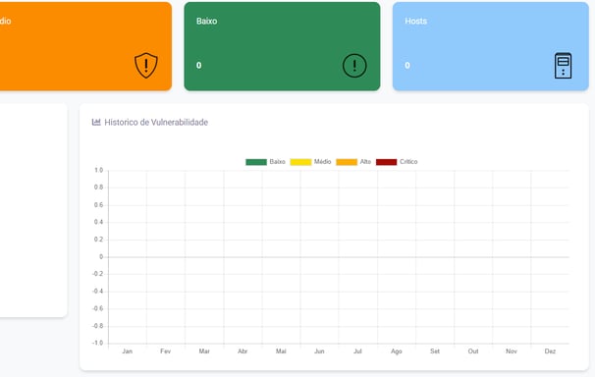
Task: Toggle the Baixo green legend swatch
Action: click(x=256, y=162)
